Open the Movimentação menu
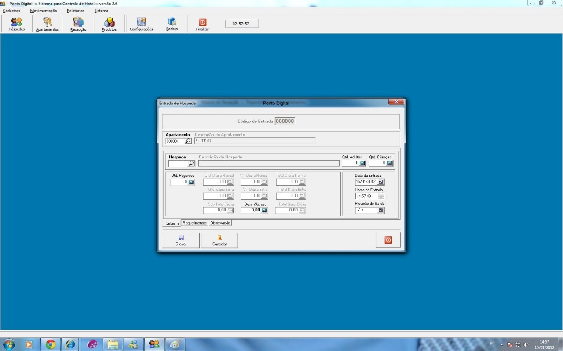The image size is (563, 351). coord(43,11)
